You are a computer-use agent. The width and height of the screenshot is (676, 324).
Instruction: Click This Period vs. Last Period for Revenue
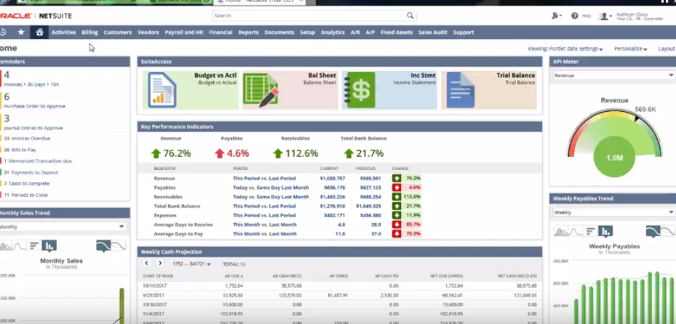click(x=264, y=178)
